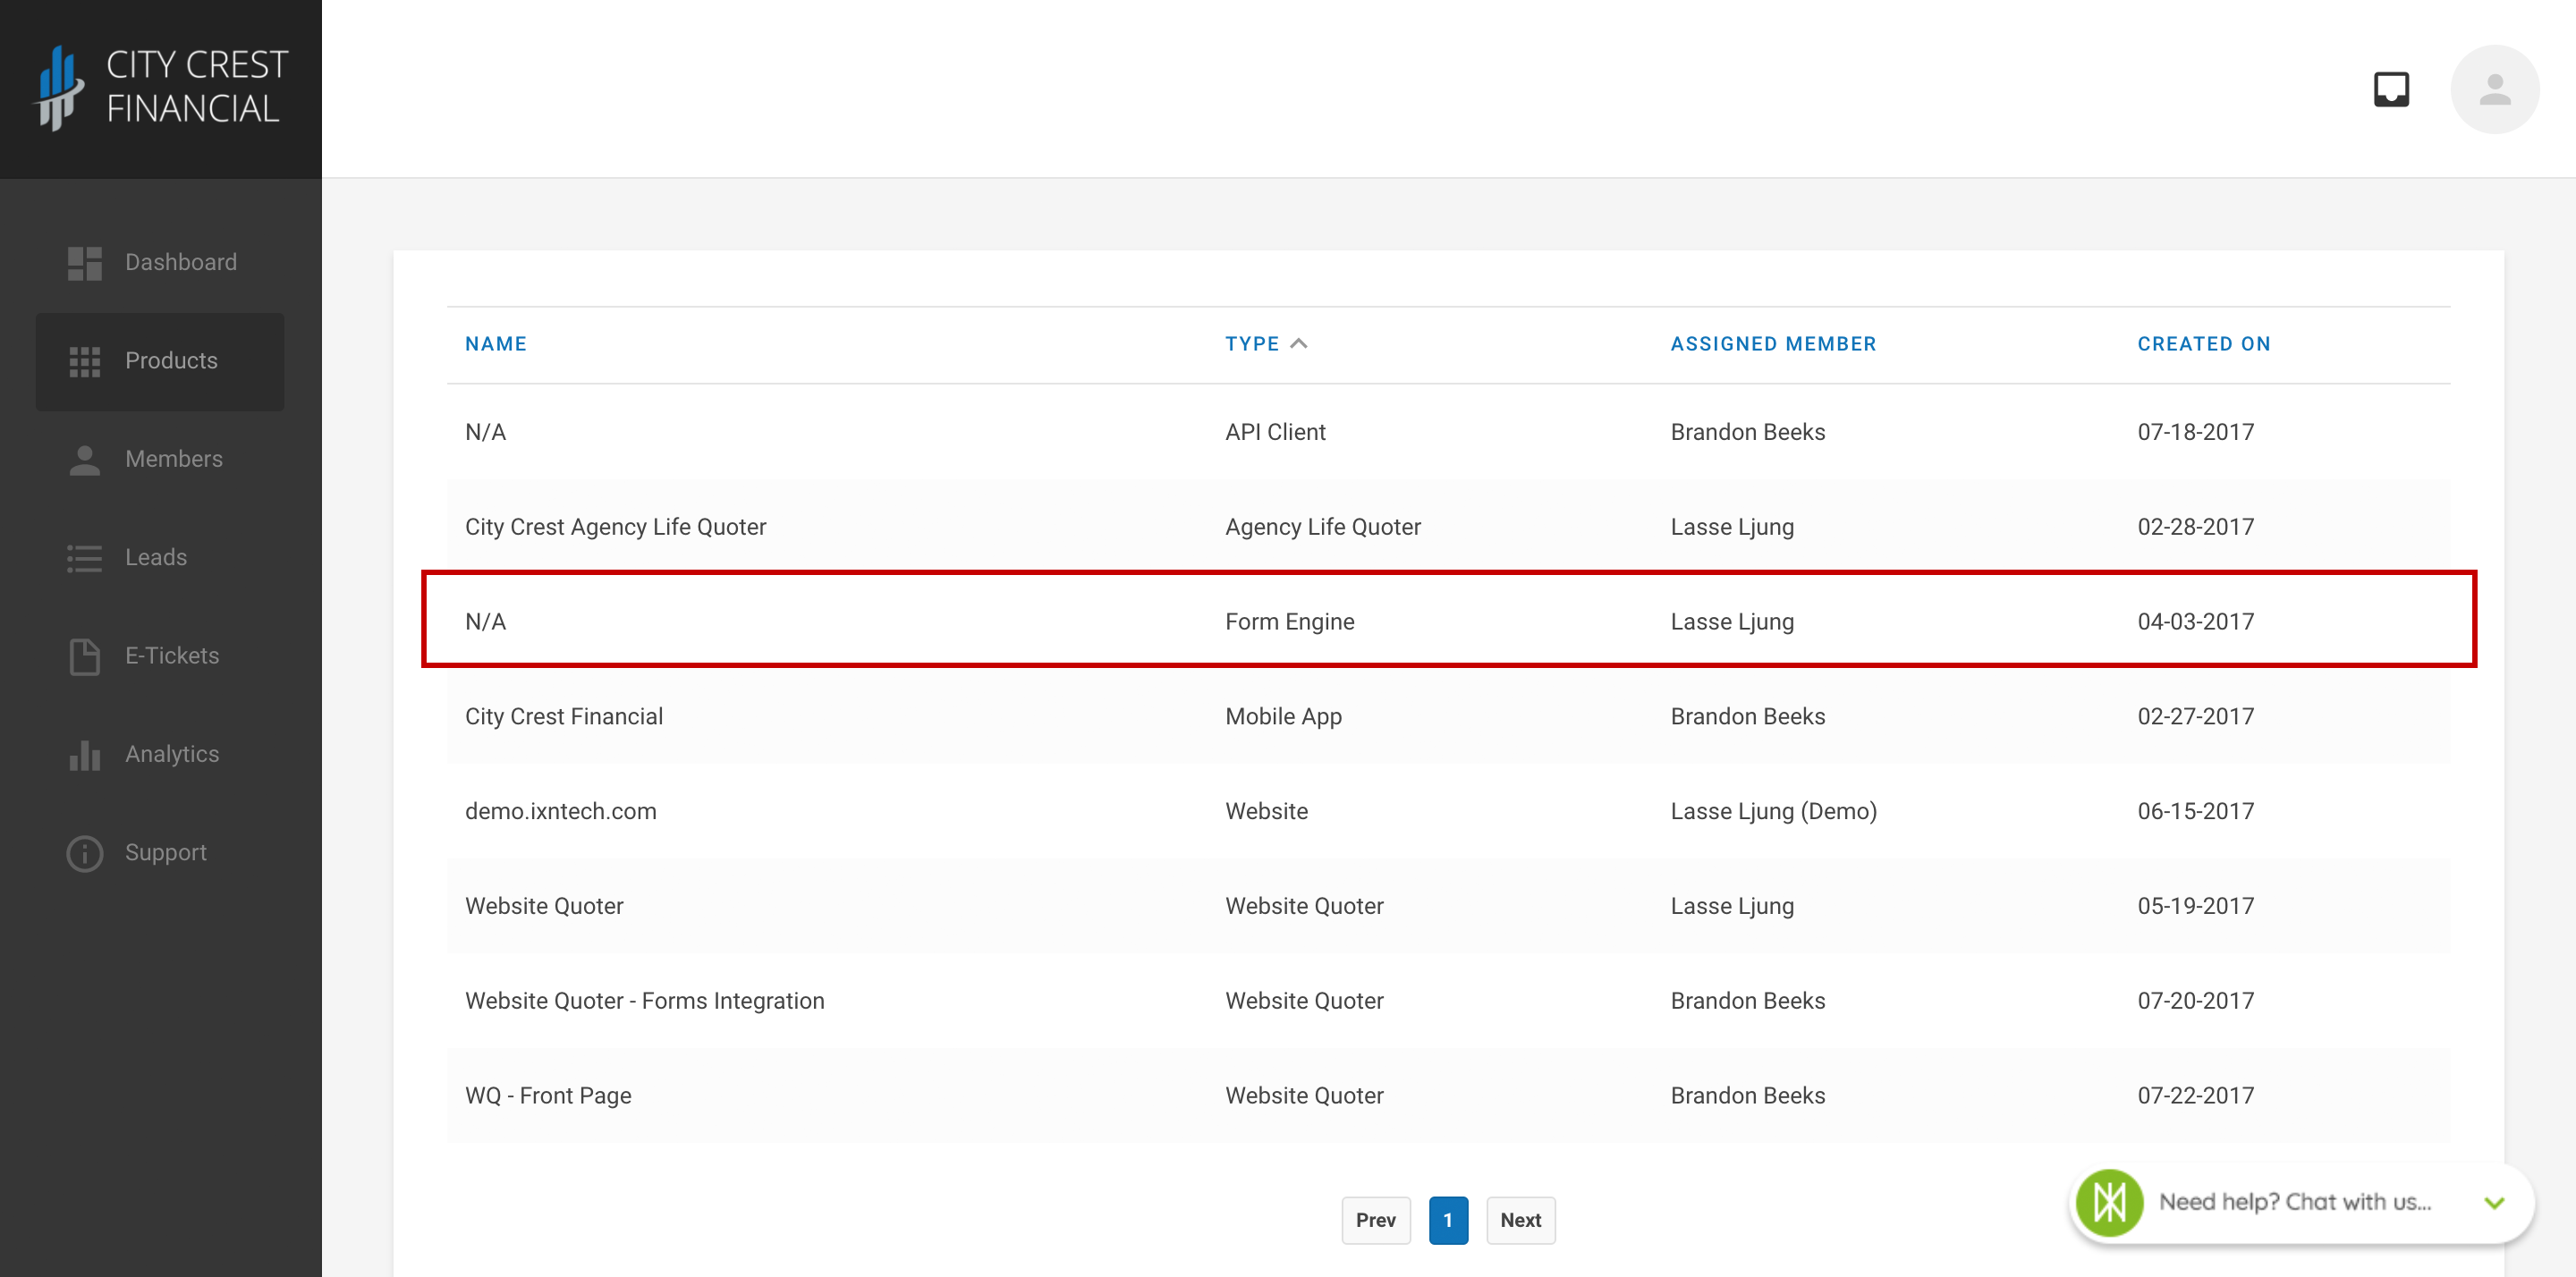The width and height of the screenshot is (2576, 1277).
Task: Click the 02-27-2017 date cell
Action: coord(2195,716)
